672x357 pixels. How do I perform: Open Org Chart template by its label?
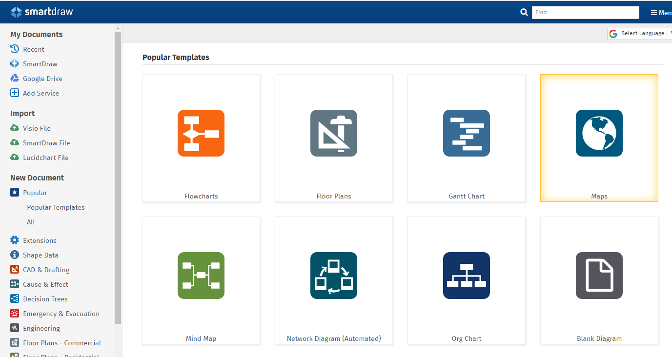pos(467,338)
